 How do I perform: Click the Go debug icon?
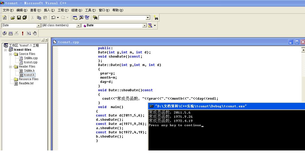28,33
